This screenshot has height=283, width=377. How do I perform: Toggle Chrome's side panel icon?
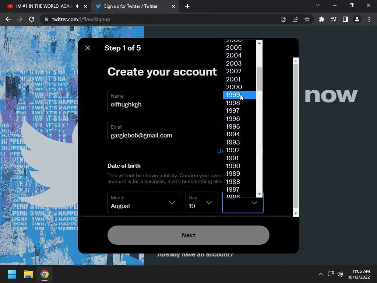point(345,19)
